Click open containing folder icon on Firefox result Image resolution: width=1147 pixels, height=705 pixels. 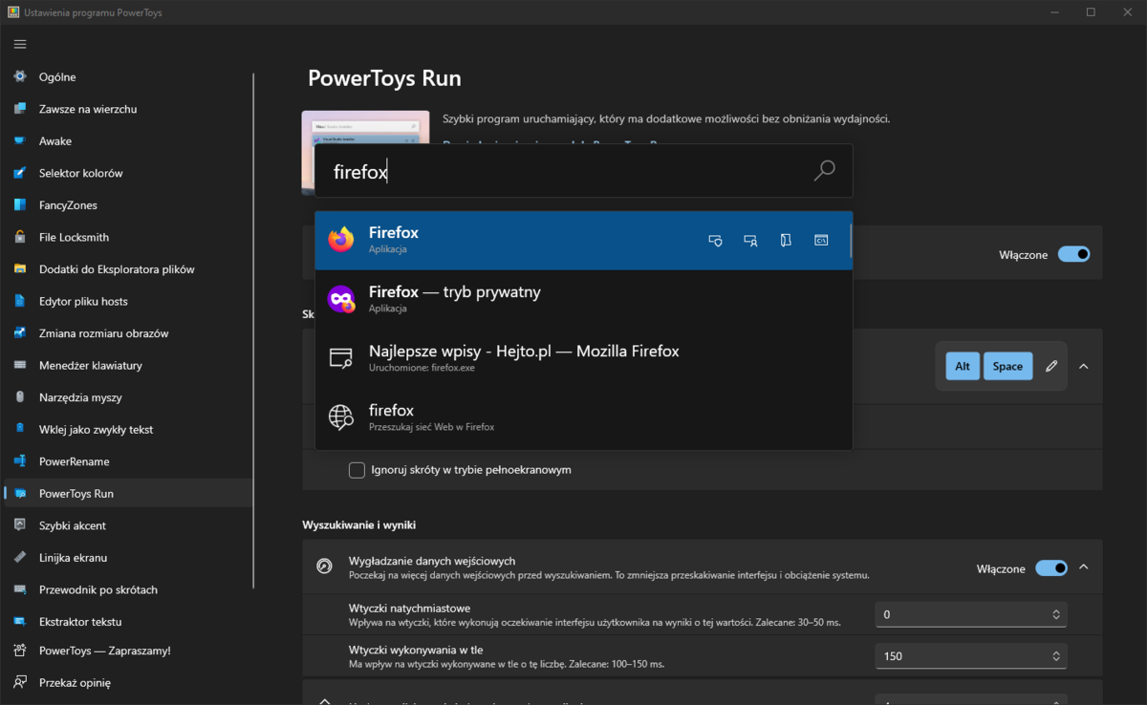point(786,241)
